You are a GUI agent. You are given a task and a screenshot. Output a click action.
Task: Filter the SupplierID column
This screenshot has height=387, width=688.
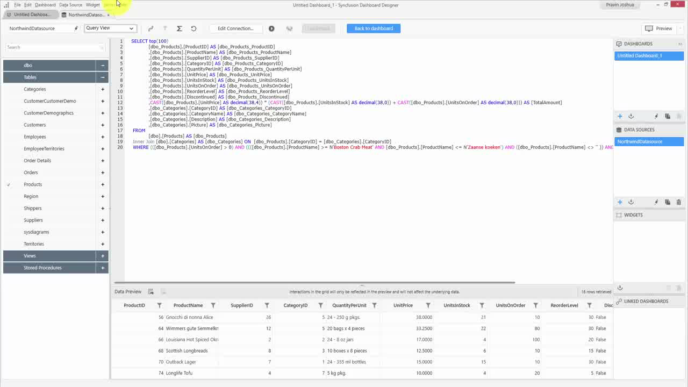point(267,305)
